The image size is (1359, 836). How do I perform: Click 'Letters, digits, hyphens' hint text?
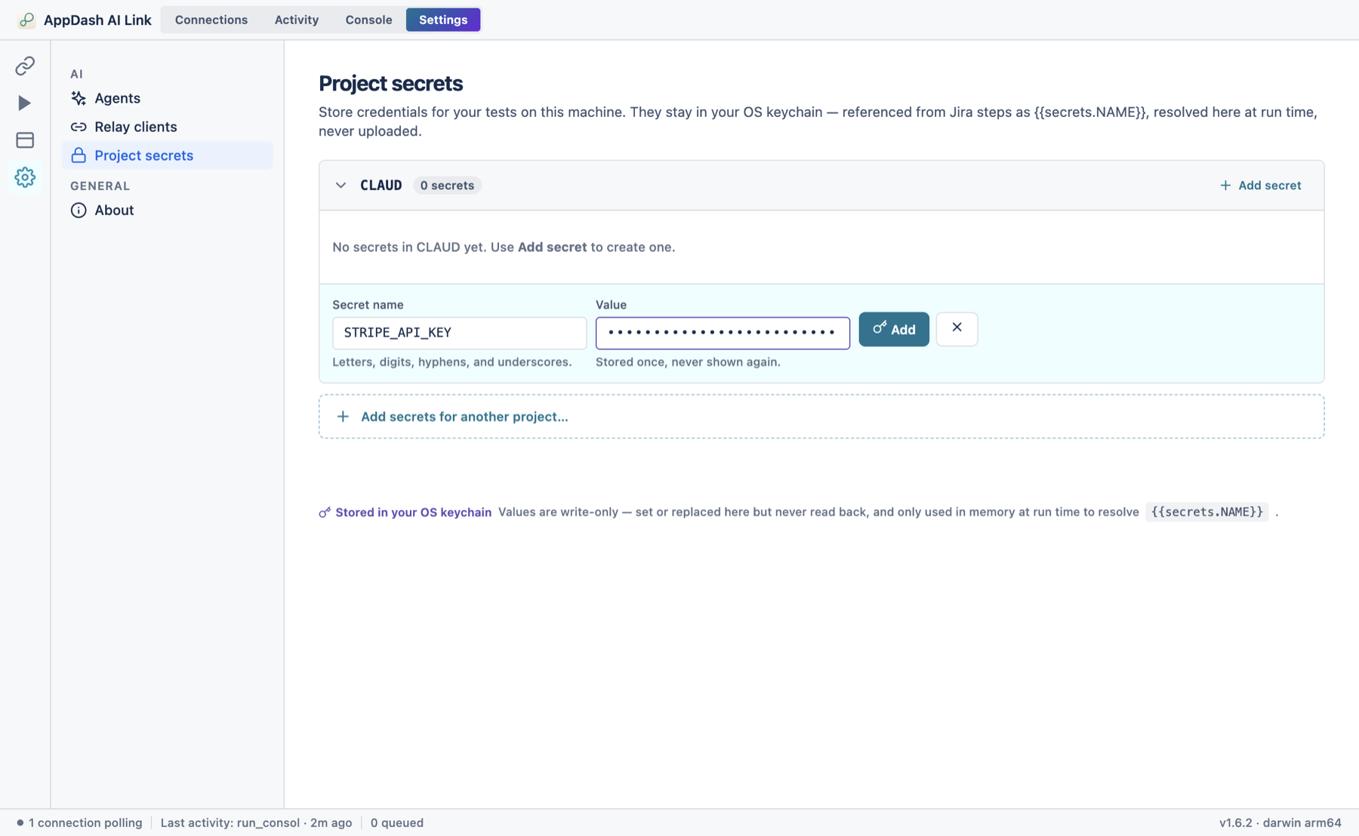(451, 362)
